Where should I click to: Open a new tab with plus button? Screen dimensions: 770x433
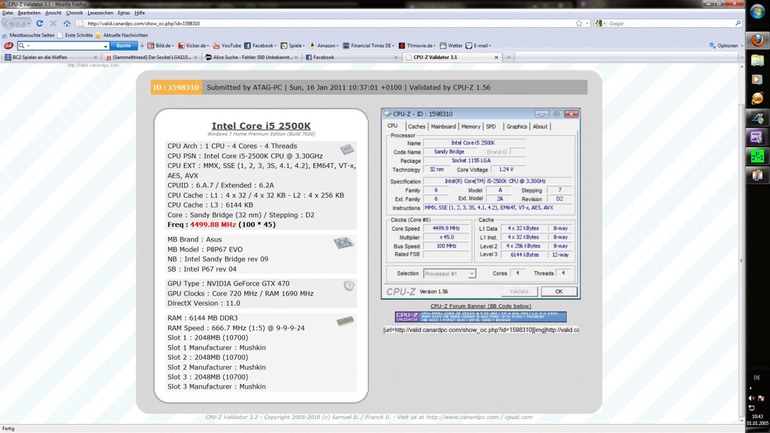[x=508, y=57]
